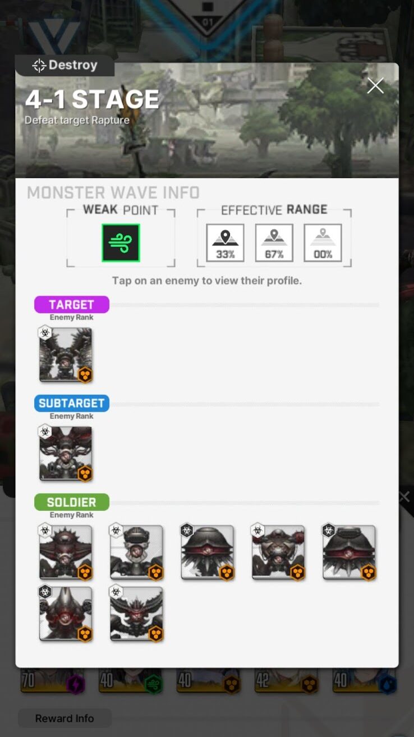Tap the Destroy mode label tab
This screenshot has width=414, height=737.
click(65, 65)
